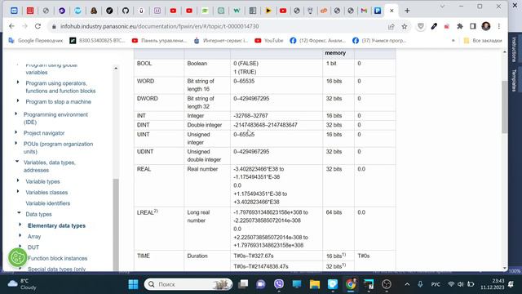Open the YouTube bookmark
The height and width of the screenshot is (294, 522).
pos(269,41)
